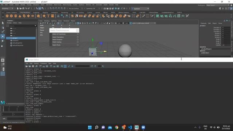Create a polygon sphere from the shelf
This screenshot has width=233, height=131.
coord(7,16)
